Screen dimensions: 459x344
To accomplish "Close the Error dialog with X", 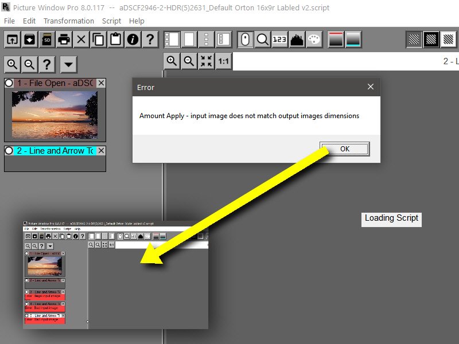I will click(x=371, y=87).
